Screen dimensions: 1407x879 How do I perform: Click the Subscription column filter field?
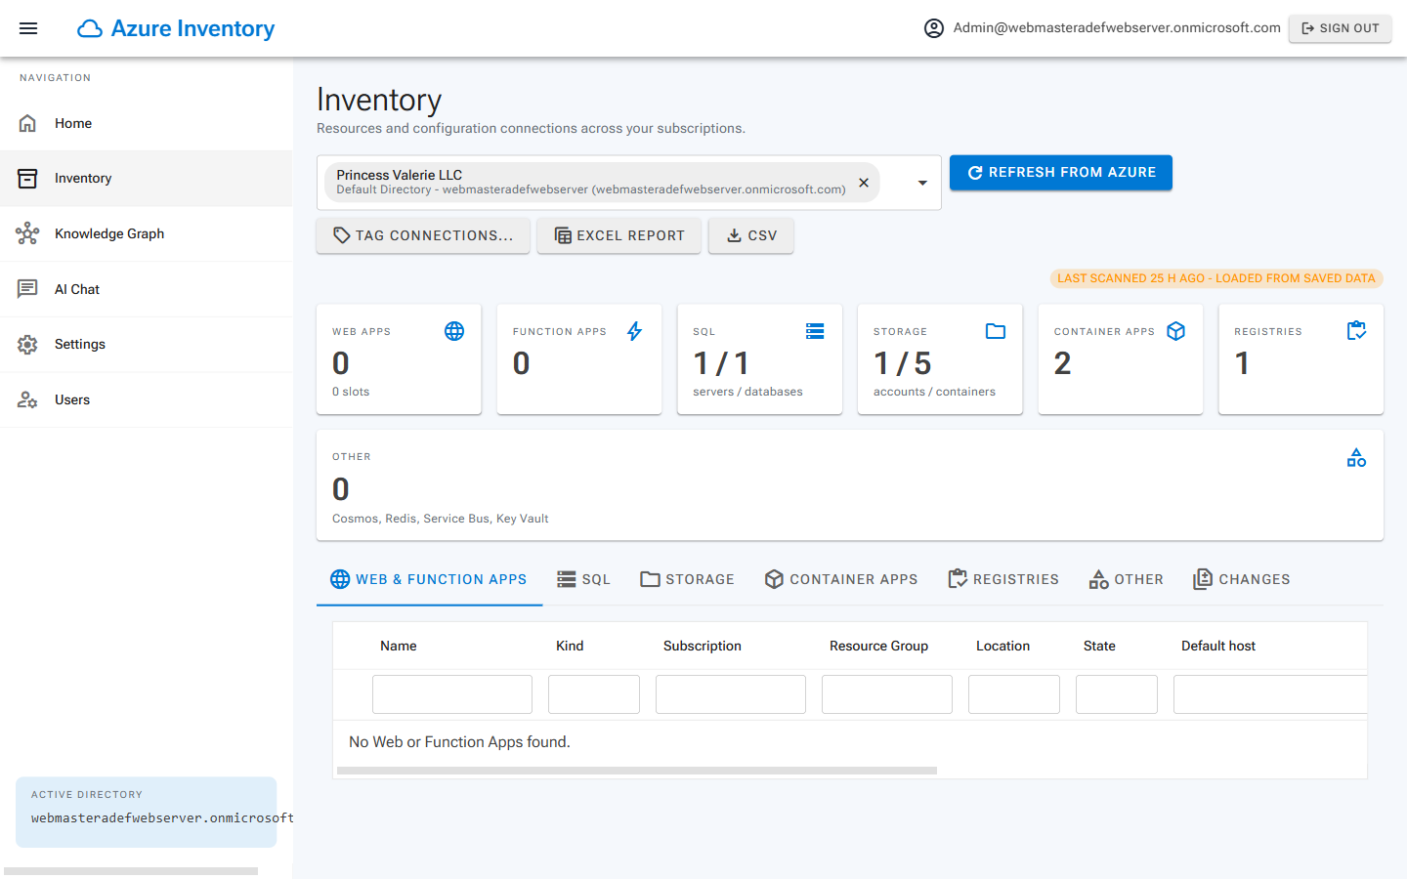(731, 694)
